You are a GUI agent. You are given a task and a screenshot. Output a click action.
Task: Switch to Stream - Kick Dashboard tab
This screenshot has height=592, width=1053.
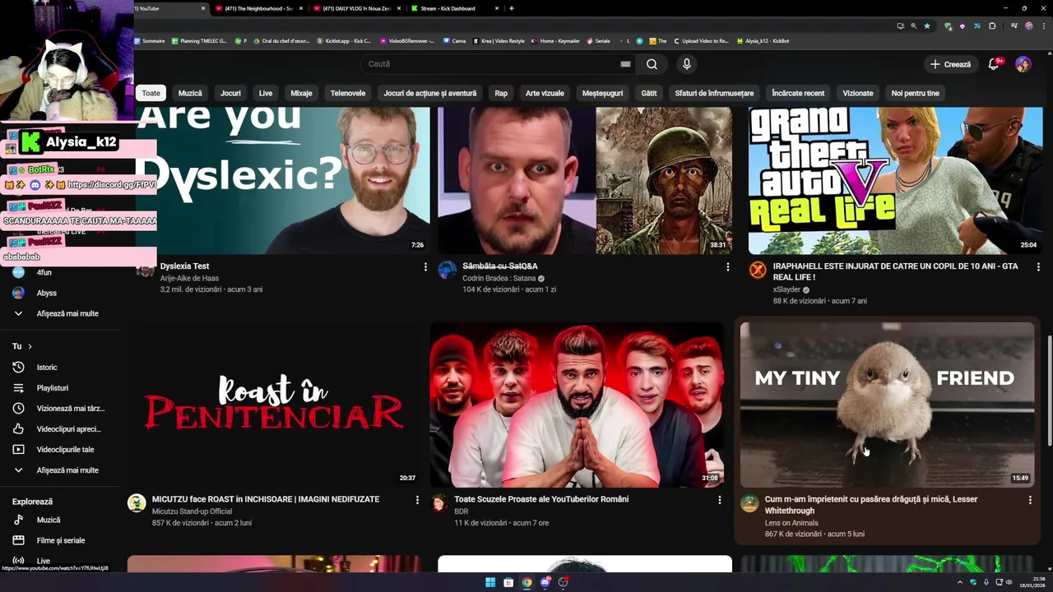click(x=454, y=8)
